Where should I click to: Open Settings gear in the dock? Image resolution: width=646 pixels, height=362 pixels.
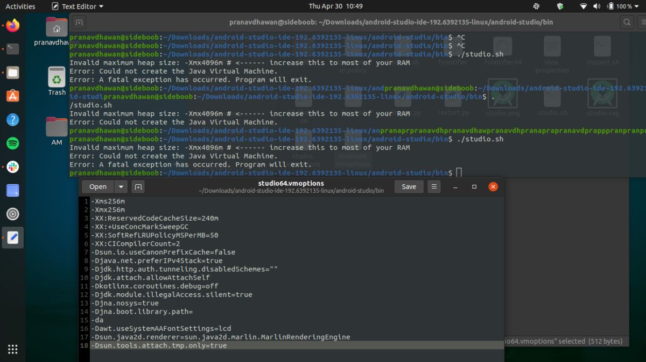(x=13, y=214)
